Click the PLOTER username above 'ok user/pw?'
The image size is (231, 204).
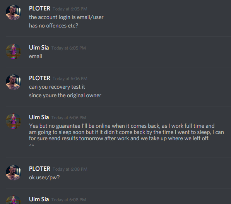tap(39, 169)
